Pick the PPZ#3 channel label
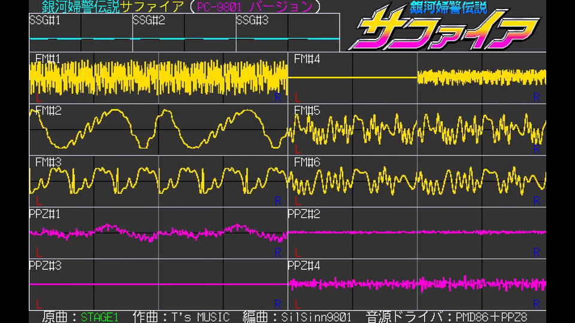Screen dimensions: 575x323 45,266
